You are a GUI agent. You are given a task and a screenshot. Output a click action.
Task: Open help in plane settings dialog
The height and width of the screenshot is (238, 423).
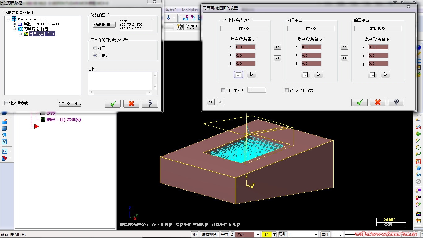tap(396, 102)
